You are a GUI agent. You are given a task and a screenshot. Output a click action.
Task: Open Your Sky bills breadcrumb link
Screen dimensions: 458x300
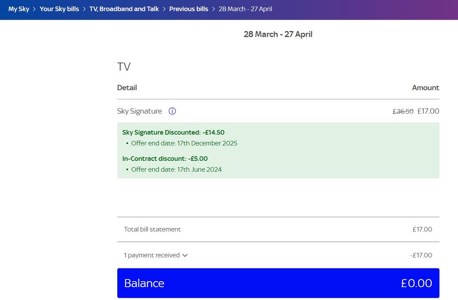point(59,9)
